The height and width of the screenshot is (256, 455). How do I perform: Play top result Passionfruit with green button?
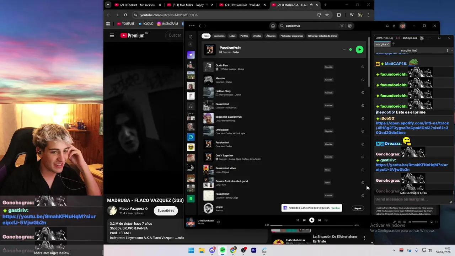(359, 50)
